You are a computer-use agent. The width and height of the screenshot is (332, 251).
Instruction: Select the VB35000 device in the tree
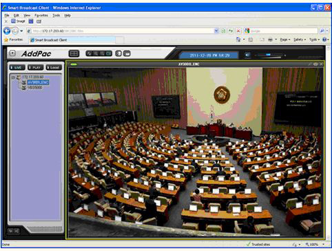[x=34, y=88]
